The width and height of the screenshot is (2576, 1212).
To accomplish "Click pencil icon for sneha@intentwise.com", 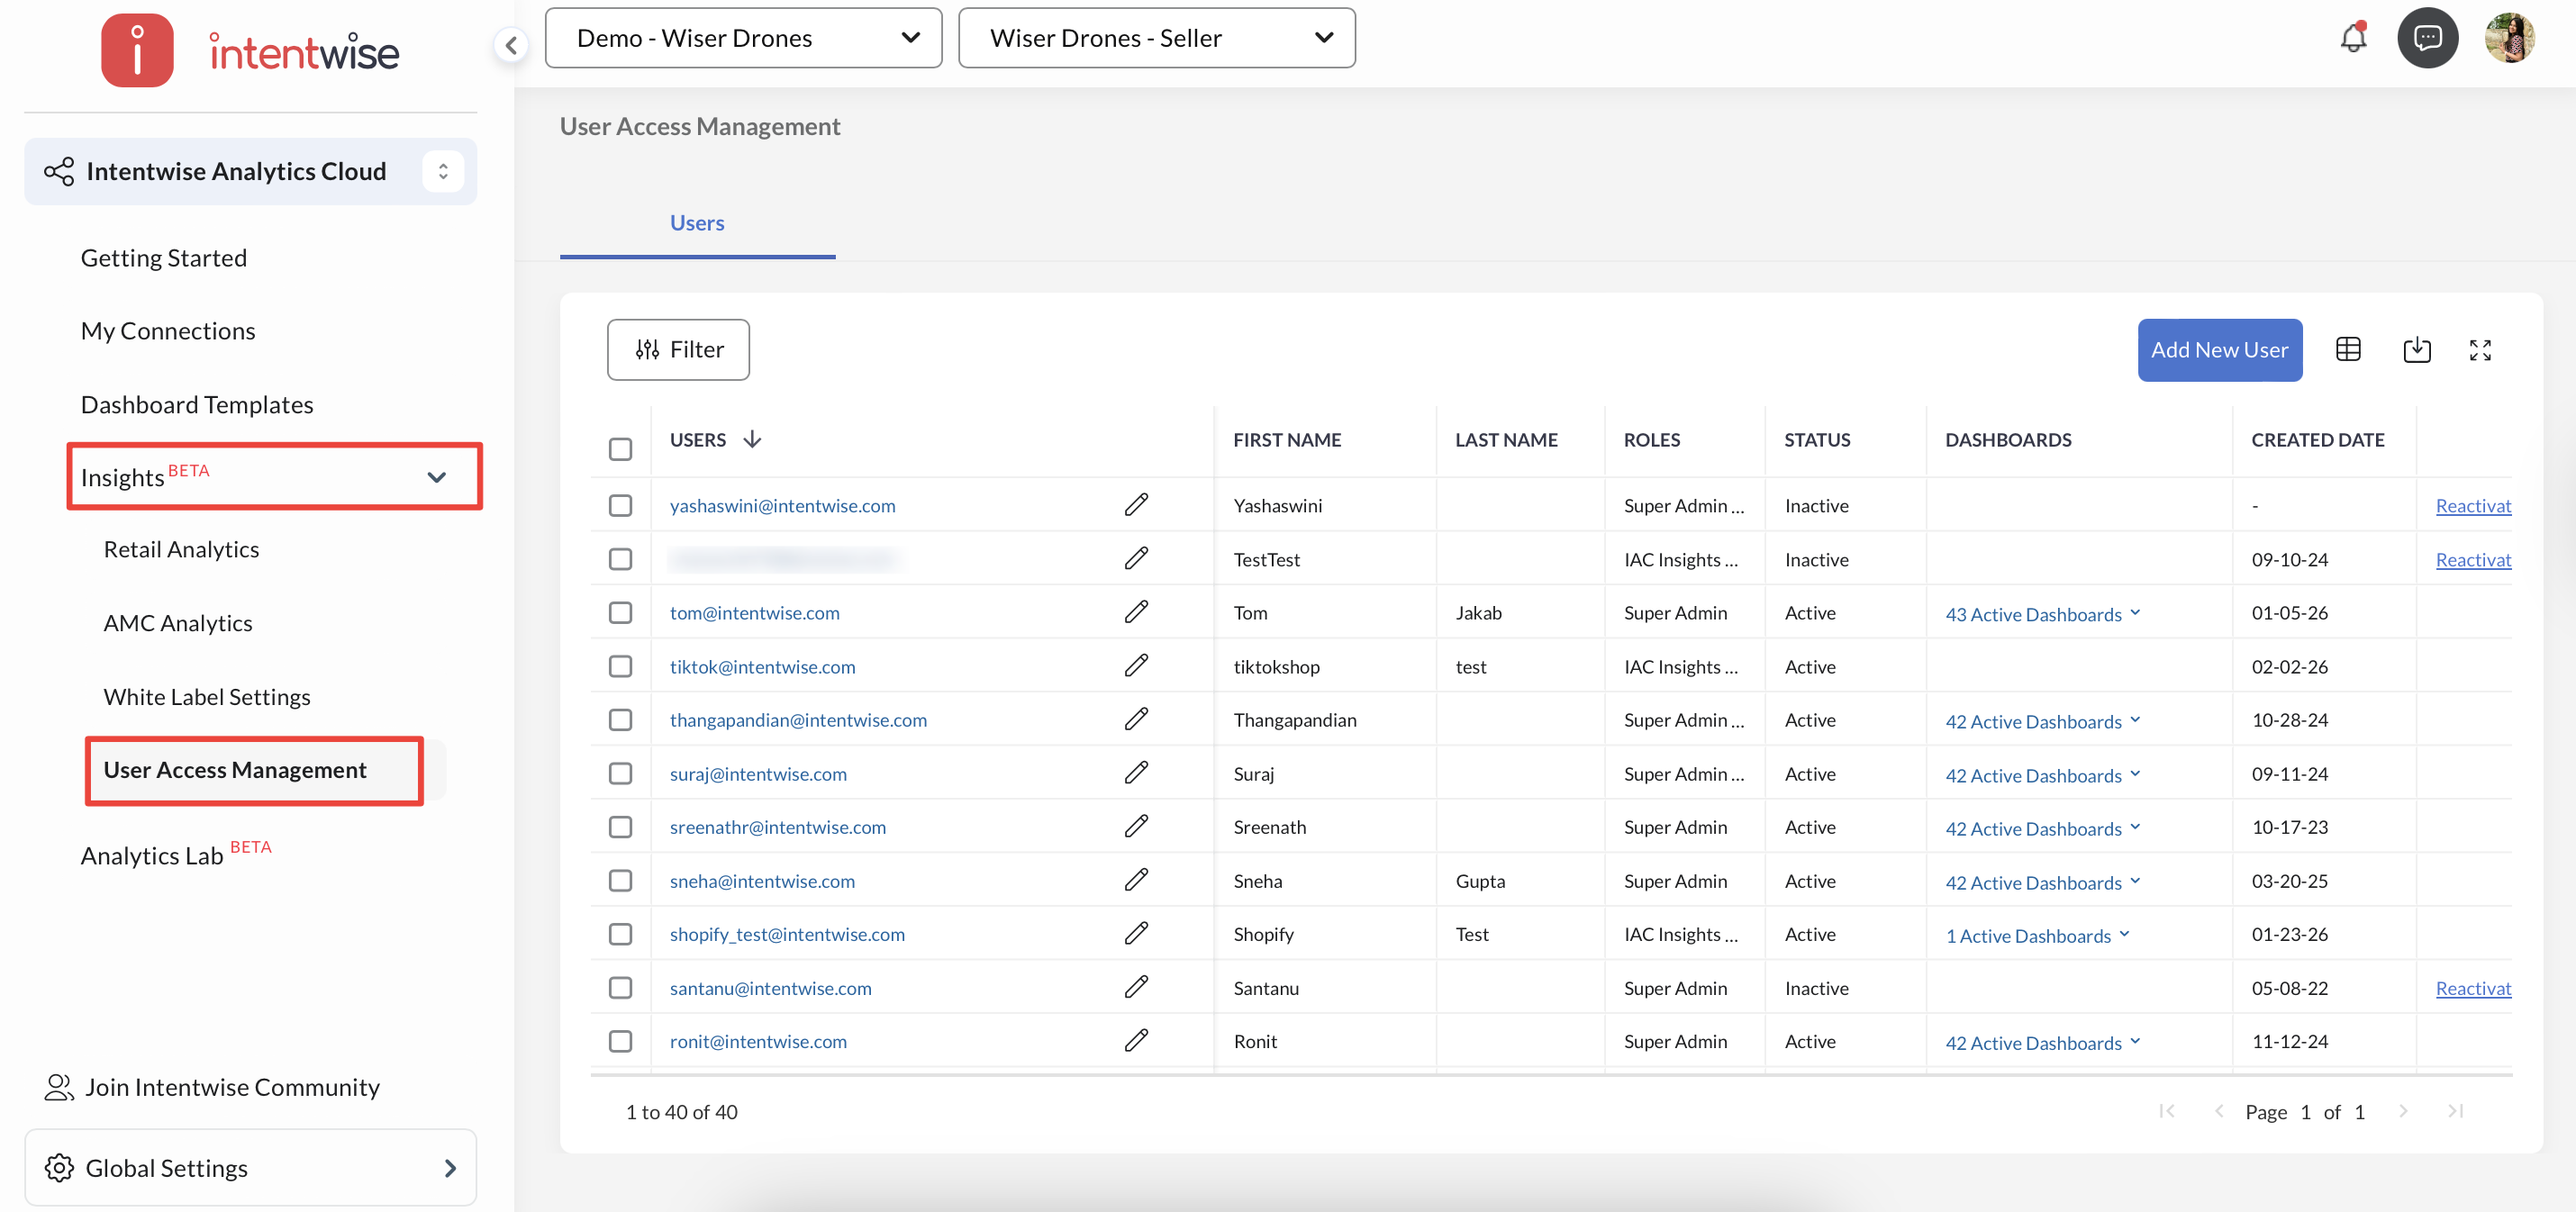I will [1136, 880].
